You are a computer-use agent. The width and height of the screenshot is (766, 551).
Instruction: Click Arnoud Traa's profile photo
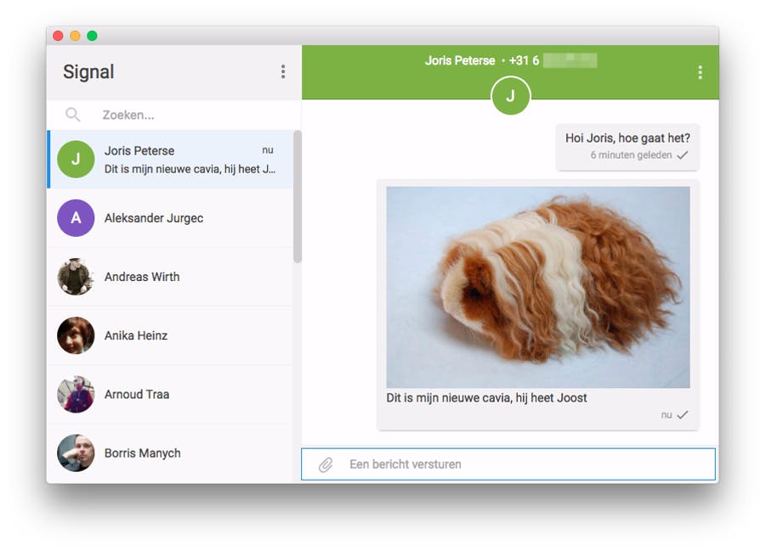click(x=76, y=394)
